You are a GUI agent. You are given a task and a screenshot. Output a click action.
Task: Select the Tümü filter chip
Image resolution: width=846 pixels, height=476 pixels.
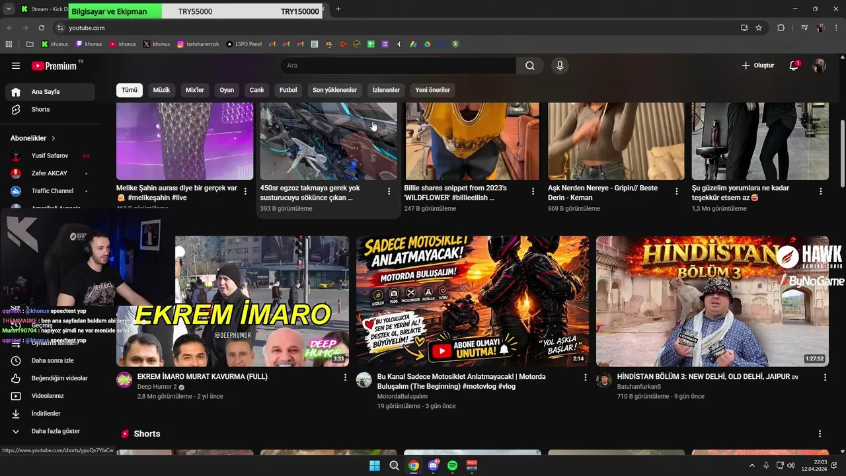130,90
